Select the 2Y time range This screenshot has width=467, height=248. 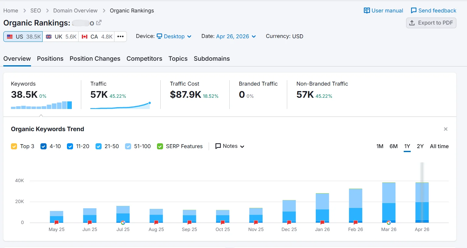[x=420, y=146]
